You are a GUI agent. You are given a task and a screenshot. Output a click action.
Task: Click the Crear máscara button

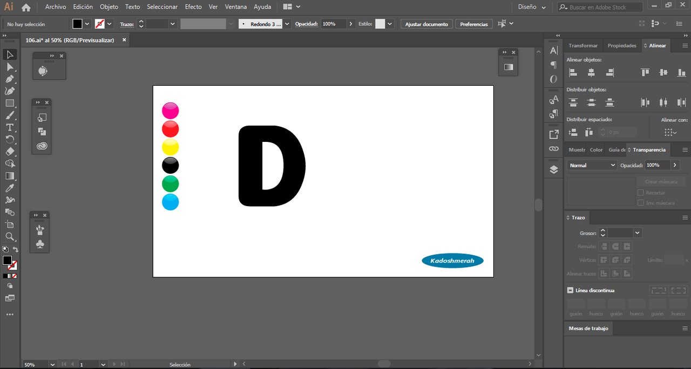(661, 182)
